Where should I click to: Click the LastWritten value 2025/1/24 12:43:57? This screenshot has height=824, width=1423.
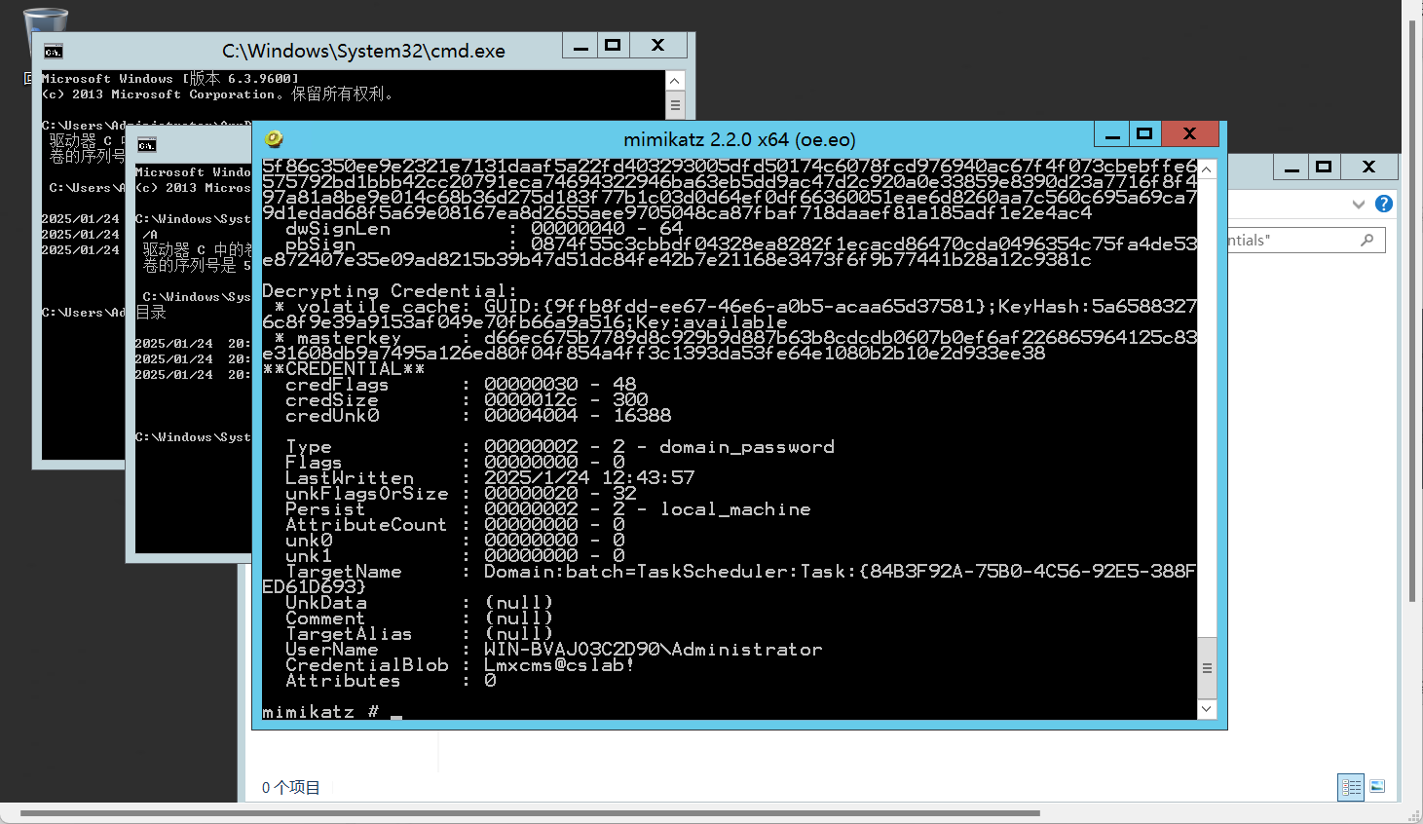click(x=589, y=478)
